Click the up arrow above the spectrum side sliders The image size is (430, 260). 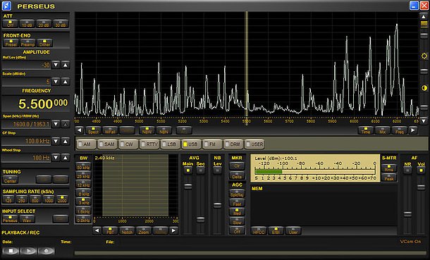pyautogui.click(x=424, y=17)
